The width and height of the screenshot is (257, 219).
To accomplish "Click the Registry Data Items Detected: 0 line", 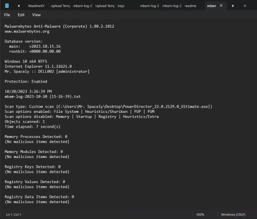I will click(x=39, y=197).
